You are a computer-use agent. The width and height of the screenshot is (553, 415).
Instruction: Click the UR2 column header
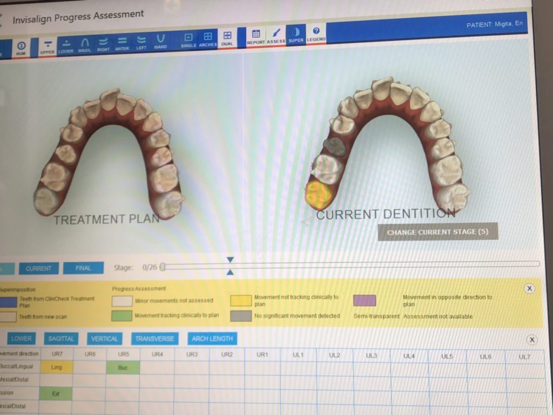click(227, 354)
